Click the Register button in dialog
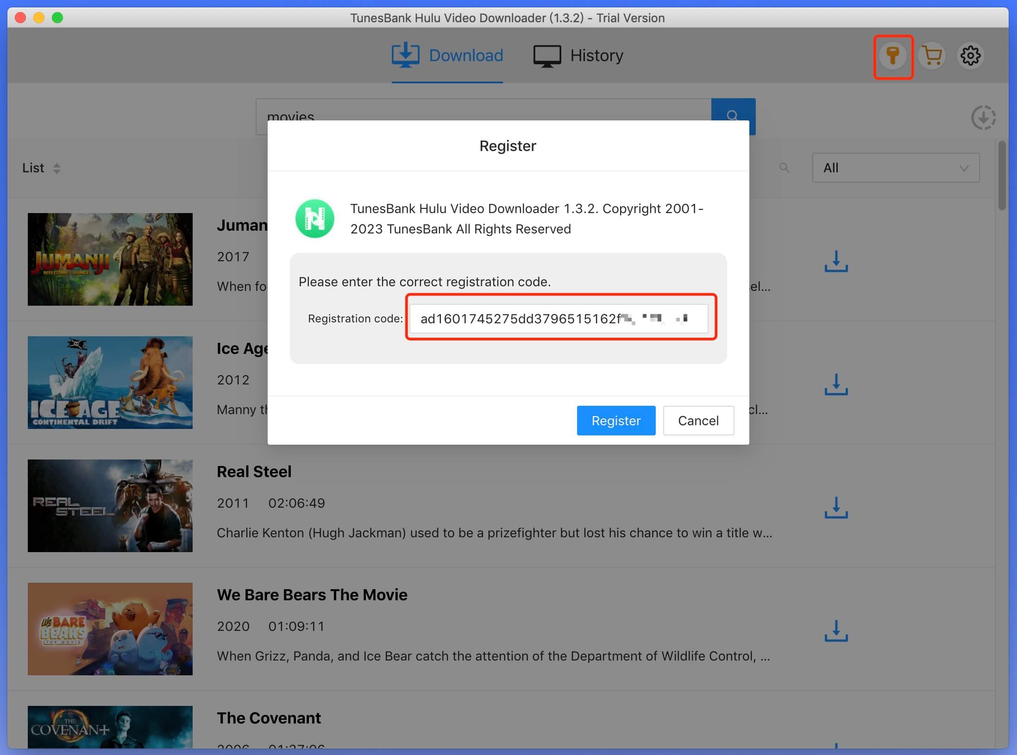The width and height of the screenshot is (1017, 755). click(616, 421)
